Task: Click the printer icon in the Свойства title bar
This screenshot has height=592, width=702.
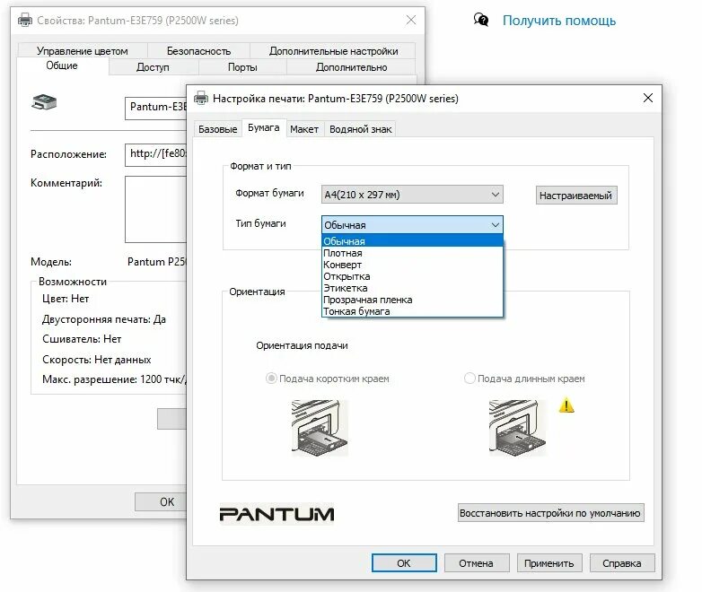Action: (x=25, y=20)
